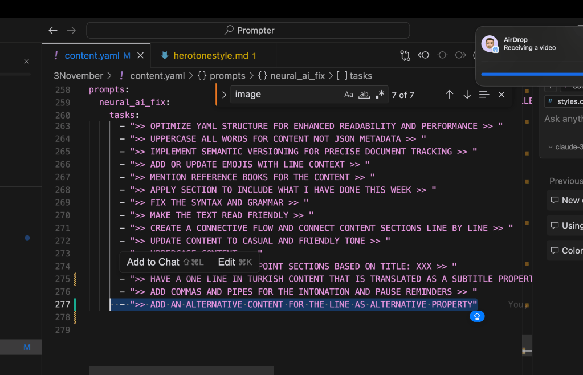Expand the replace field in the find widget
The image size is (583, 375).
224,95
